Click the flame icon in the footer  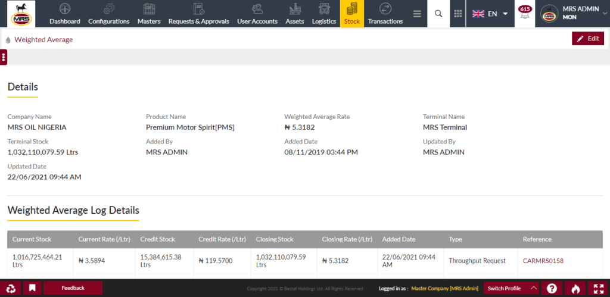coord(575,288)
